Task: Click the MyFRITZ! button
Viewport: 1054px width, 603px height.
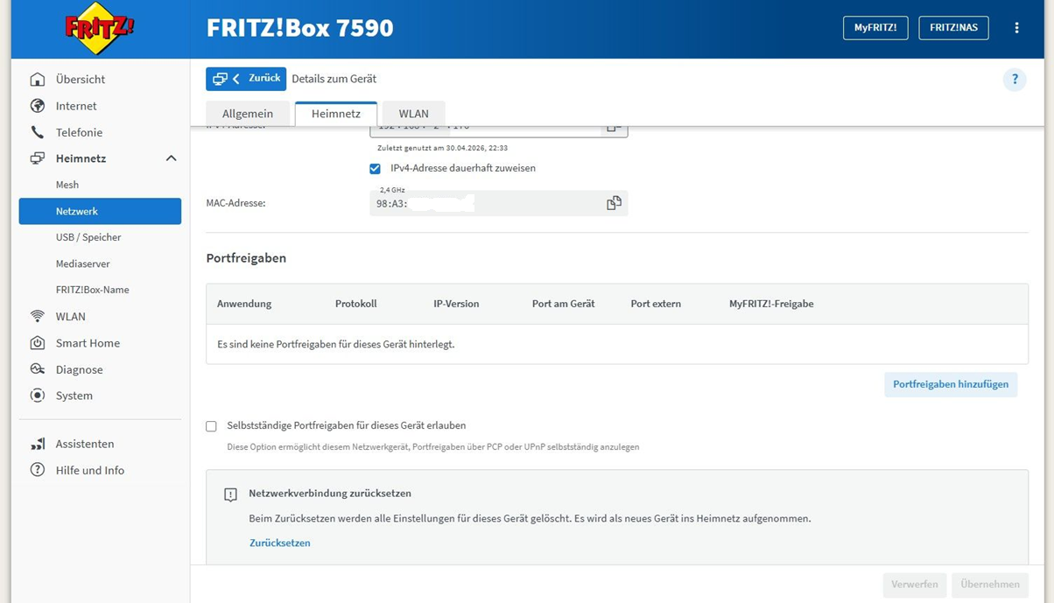Action: point(875,28)
